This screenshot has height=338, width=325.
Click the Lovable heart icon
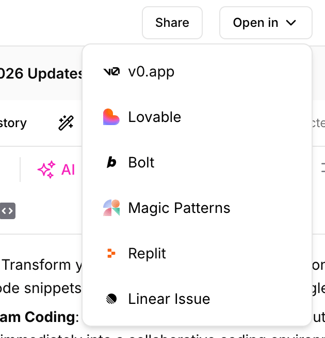[111, 117]
